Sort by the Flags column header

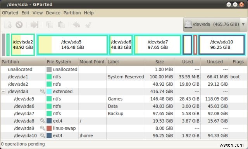pyautogui.click(x=238, y=62)
